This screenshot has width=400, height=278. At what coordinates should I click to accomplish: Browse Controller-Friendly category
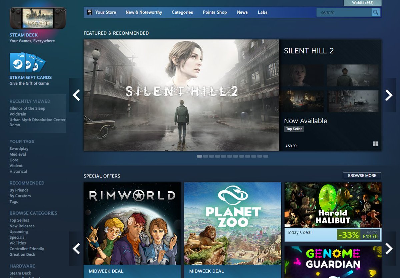[27, 249]
